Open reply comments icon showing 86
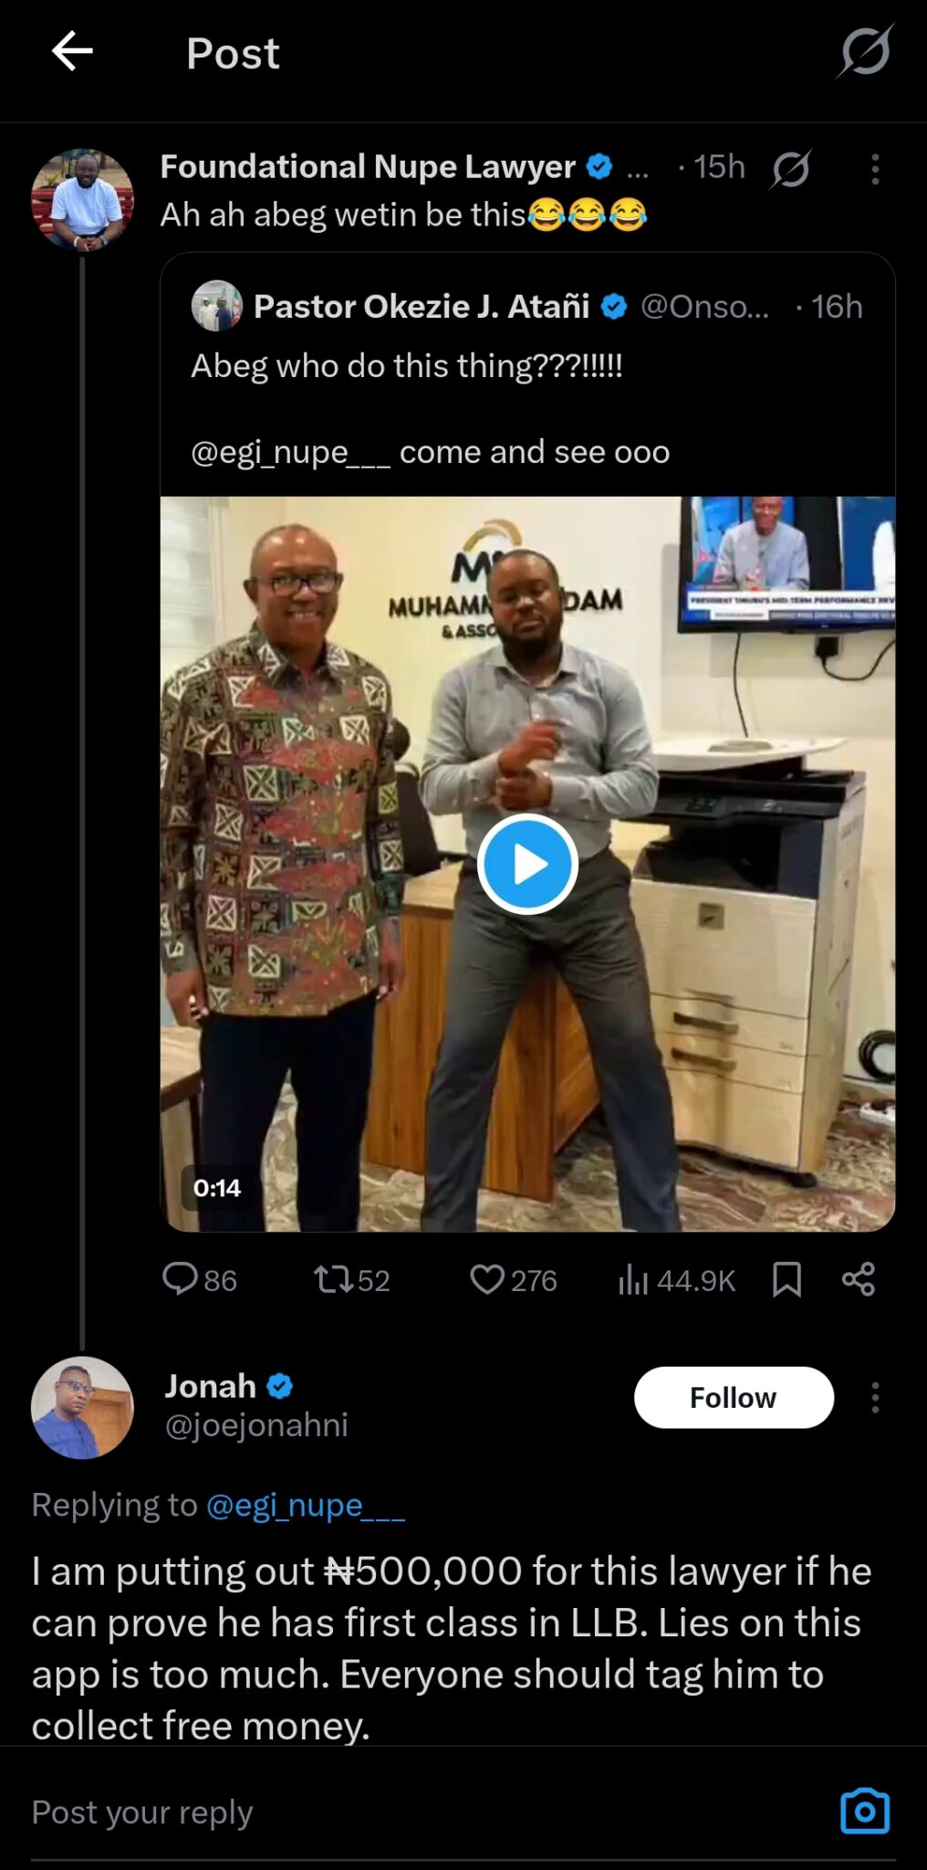The image size is (927, 1870). [x=181, y=1279]
